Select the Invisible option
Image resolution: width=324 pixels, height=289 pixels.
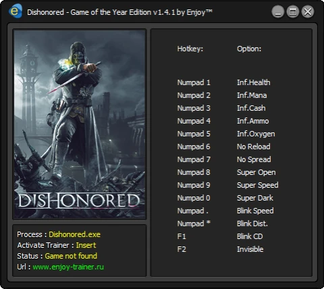click(250, 249)
